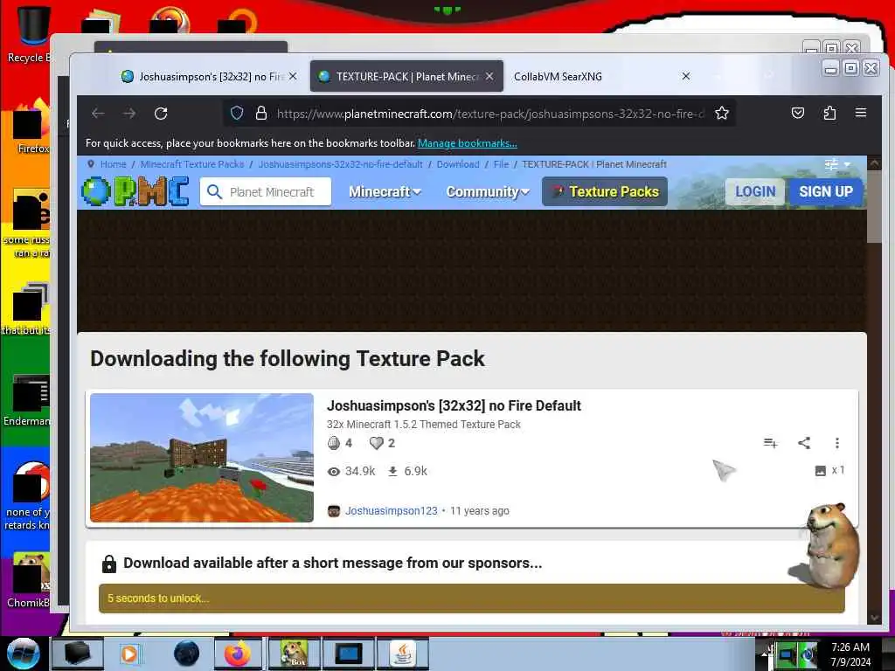Click the location pin icon in the breadcrumbs
Screen dimensions: 895x671
(x=91, y=164)
